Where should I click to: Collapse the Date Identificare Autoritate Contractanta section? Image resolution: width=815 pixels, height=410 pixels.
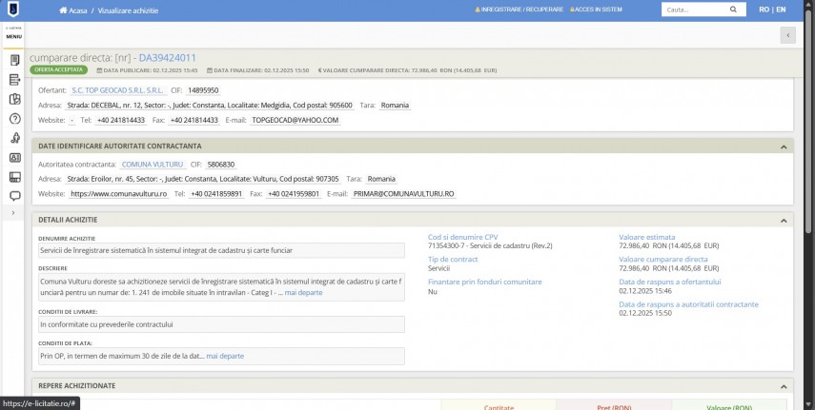point(783,146)
